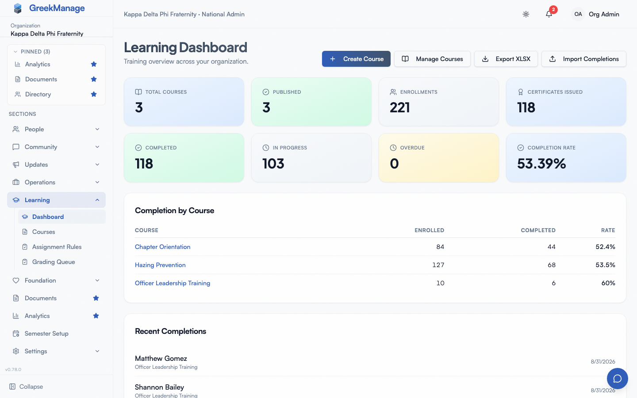This screenshot has width=637, height=398.
Task: Click the Collapse sidebar panel icon
Action: 12,387
